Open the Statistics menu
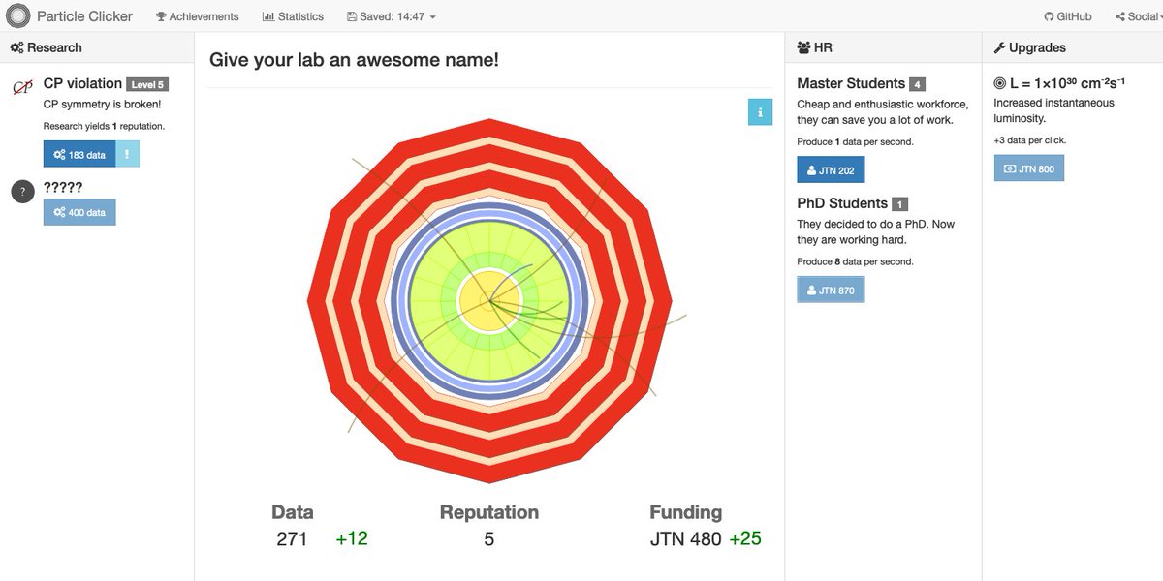Image resolution: width=1163 pixels, height=581 pixels. click(293, 16)
